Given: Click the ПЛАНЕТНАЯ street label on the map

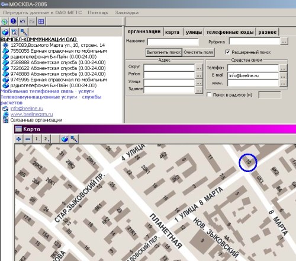Looking at the screenshot, I should pyautogui.click(x=166, y=231).
